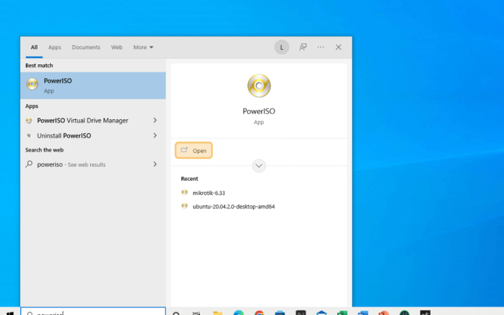504x315 pixels.
Task: Click the large PowerISO logo in preview pane
Action: 259,86
